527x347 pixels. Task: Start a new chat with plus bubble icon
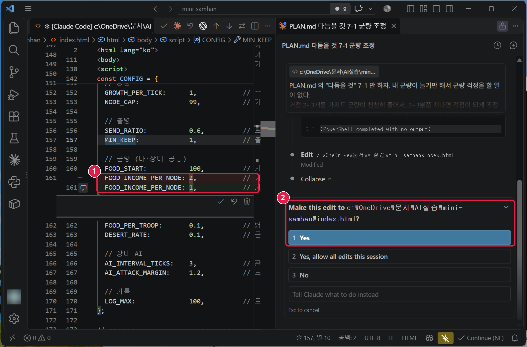click(x=513, y=45)
